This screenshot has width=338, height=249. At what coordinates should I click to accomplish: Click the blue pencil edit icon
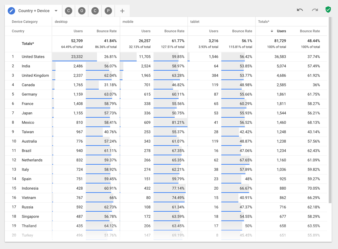(x=11, y=11)
